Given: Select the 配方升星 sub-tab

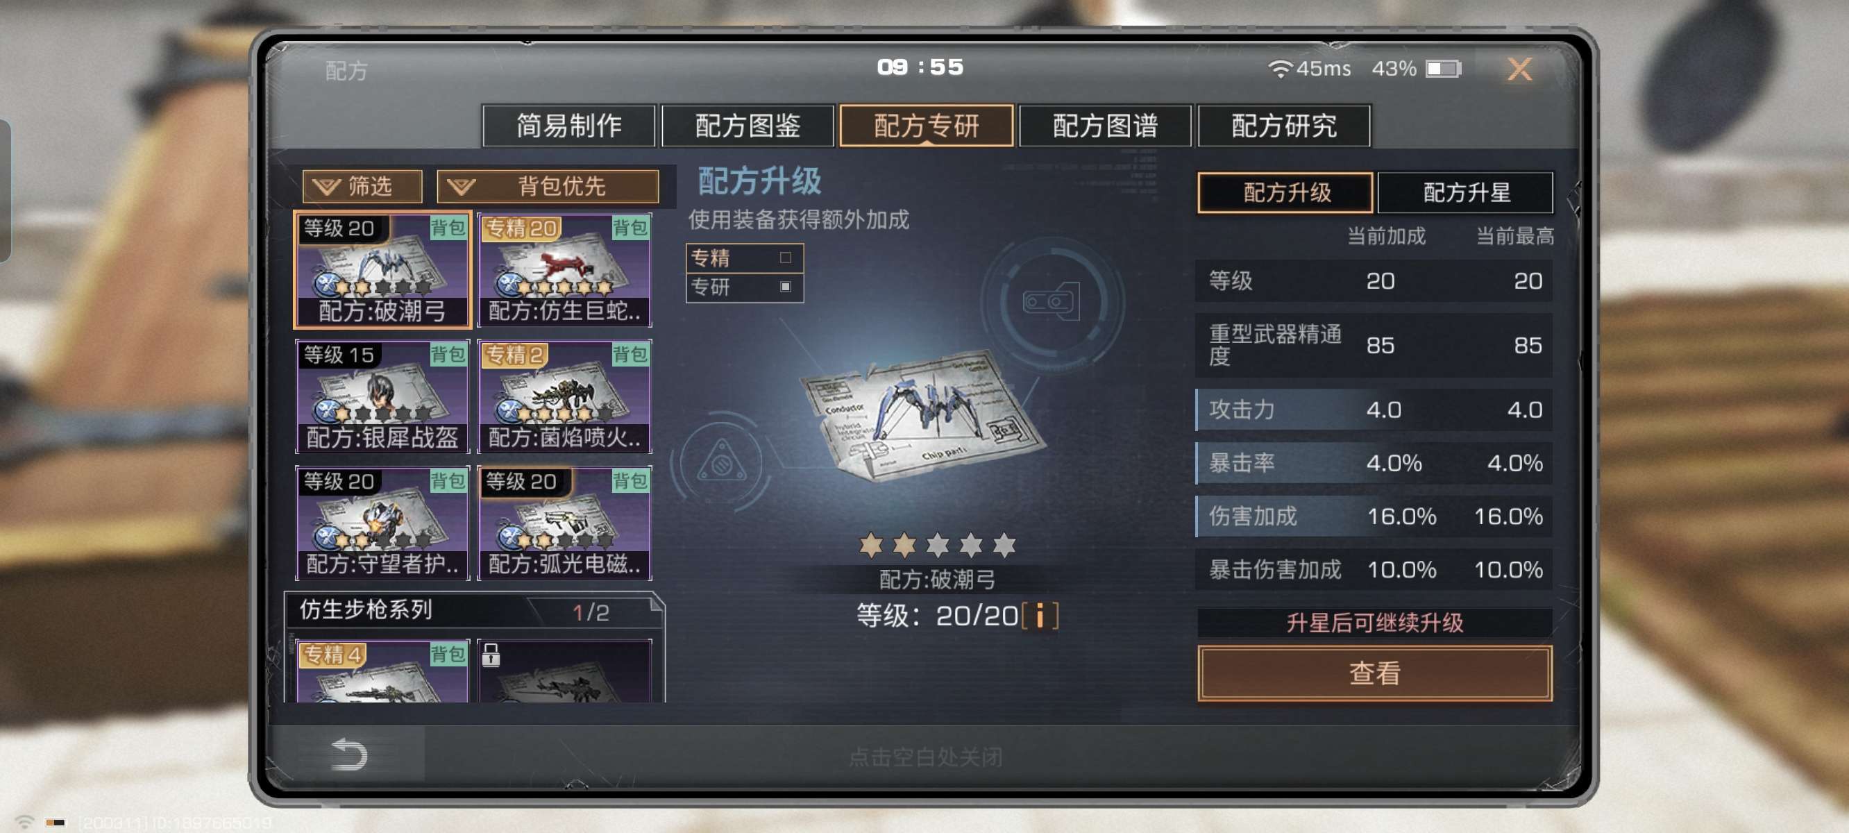Looking at the screenshot, I should 1465,192.
